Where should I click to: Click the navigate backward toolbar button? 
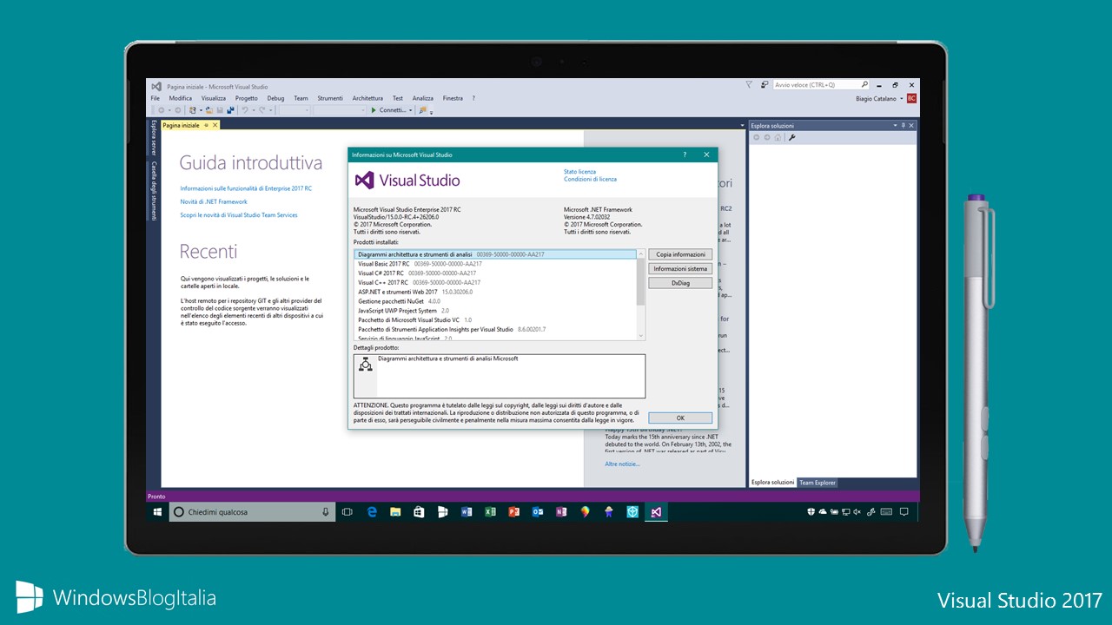pyautogui.click(x=162, y=110)
